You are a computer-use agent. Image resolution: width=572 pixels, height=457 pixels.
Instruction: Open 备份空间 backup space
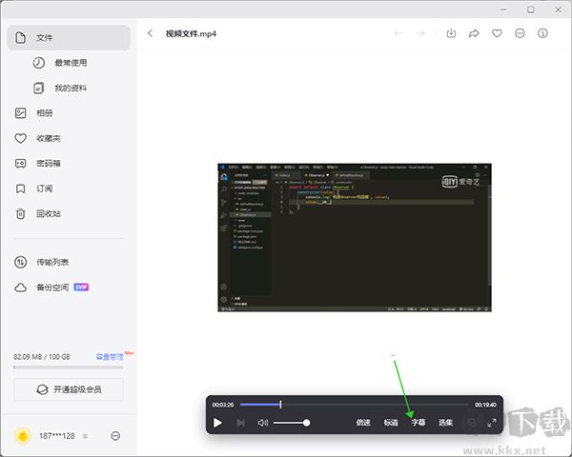tap(52, 288)
